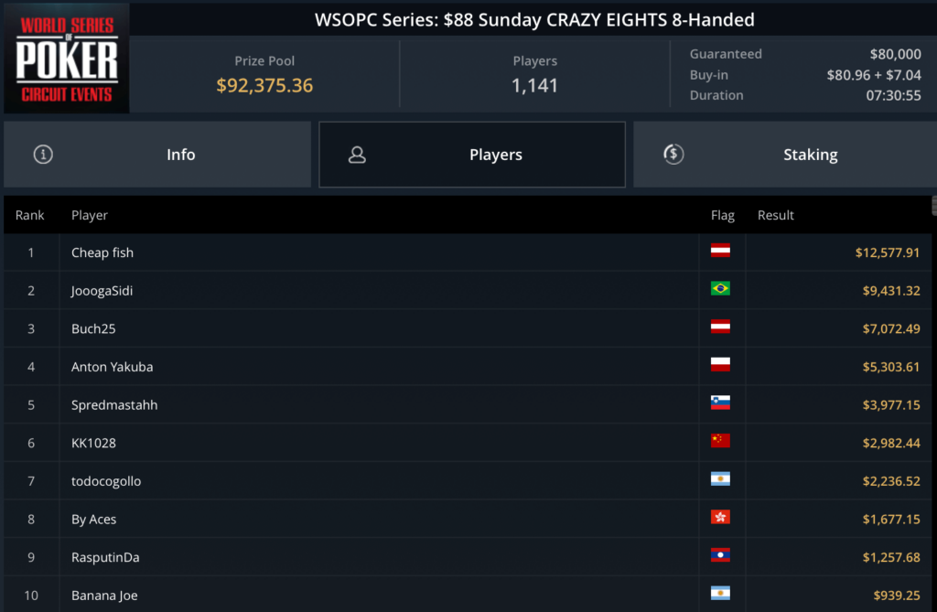The width and height of the screenshot is (937, 612).
Task: Click the Staking tab's dollar icon
Action: coord(673,155)
